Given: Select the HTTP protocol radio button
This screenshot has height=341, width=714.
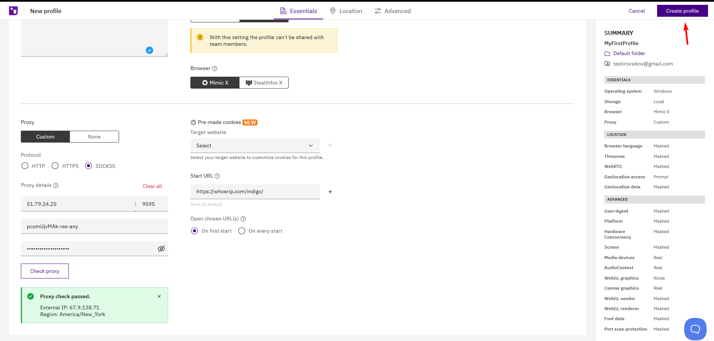Looking at the screenshot, I should coord(25,166).
